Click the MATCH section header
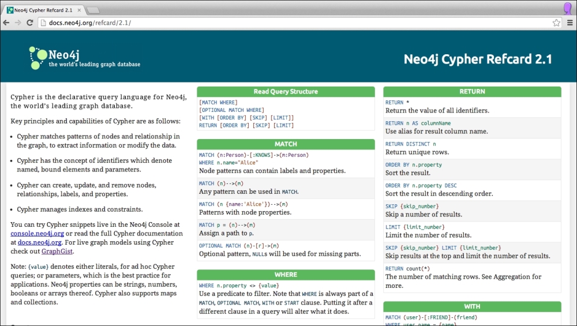Image resolution: width=577 pixels, height=326 pixels. (x=286, y=144)
